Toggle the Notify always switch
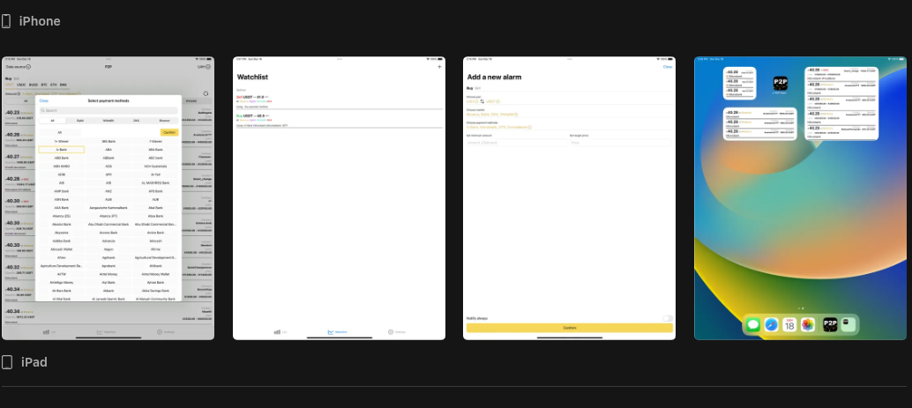This screenshot has height=408, width=912. (x=668, y=318)
